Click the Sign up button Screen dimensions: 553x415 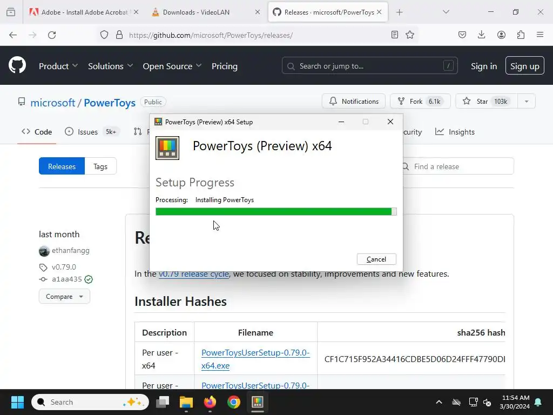[x=525, y=65]
